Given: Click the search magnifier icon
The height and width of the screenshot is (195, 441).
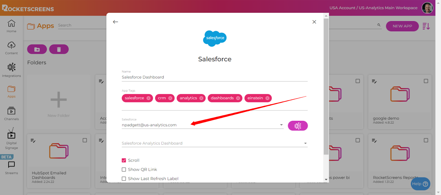Looking at the screenshot, I should tap(379, 25).
